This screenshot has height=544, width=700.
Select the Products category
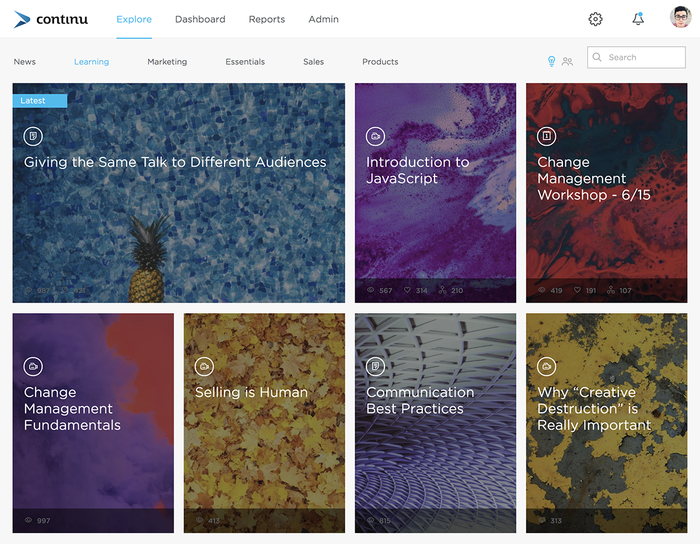[380, 62]
